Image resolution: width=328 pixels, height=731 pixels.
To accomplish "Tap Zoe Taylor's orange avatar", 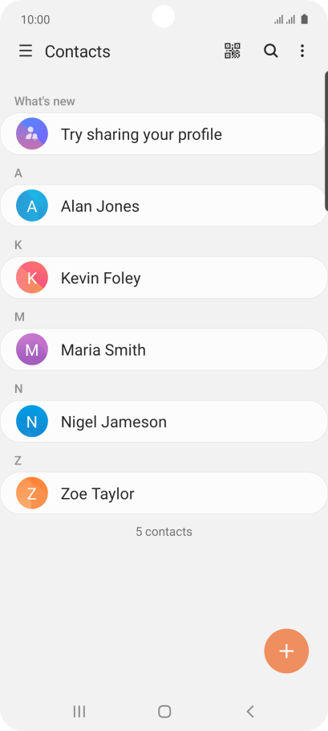I will [x=32, y=492].
